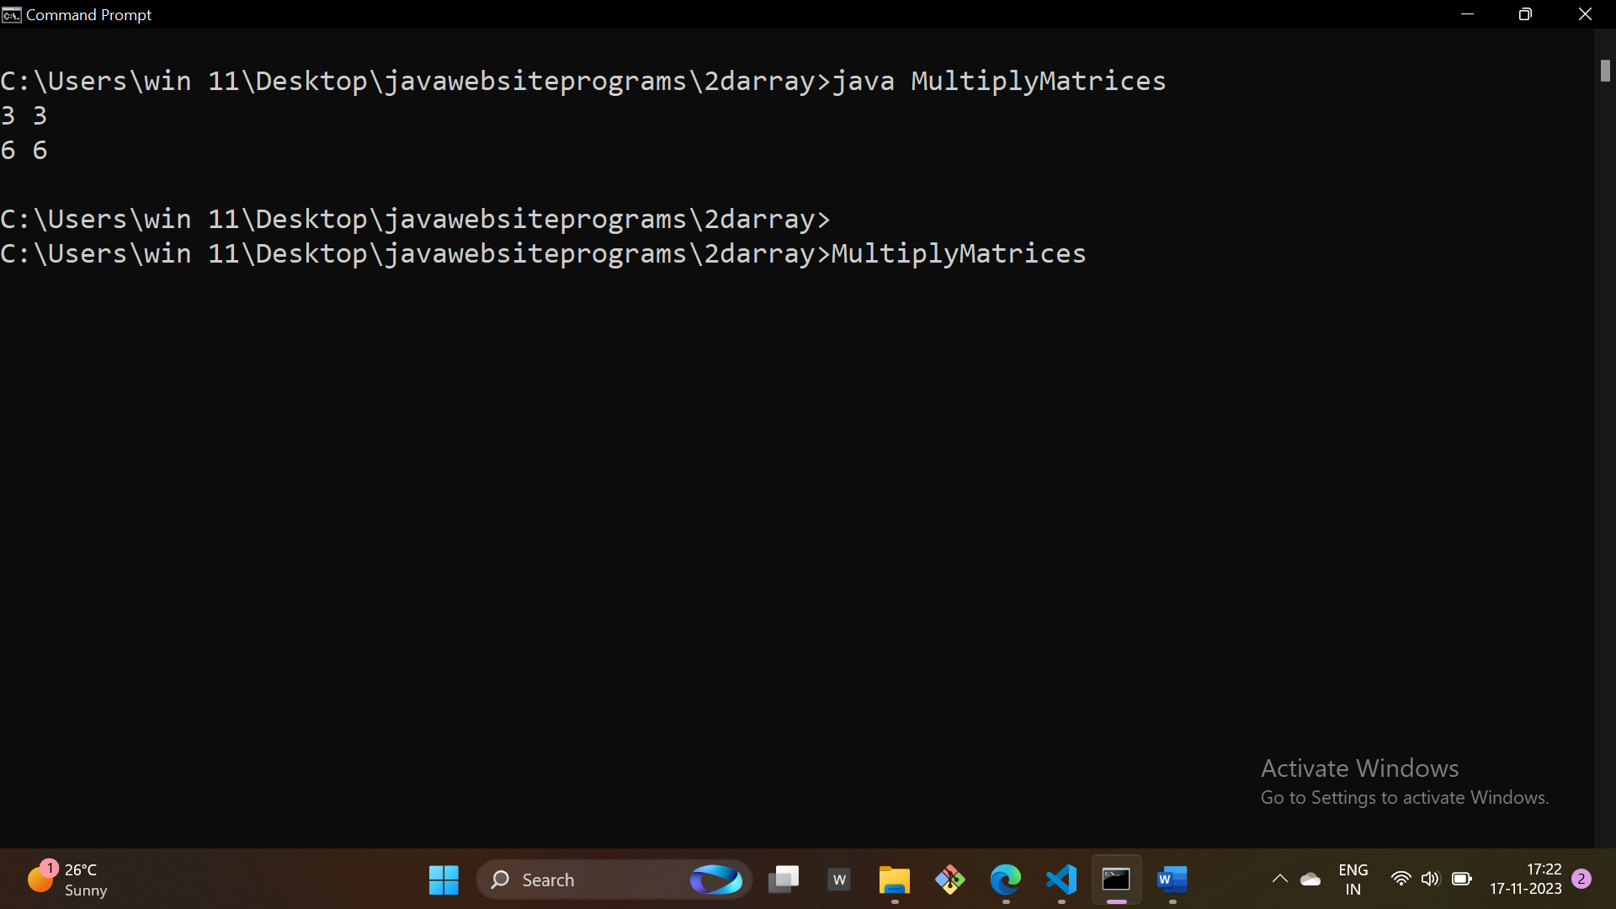The image size is (1616, 909).
Task: Open the notification badge showing 2
Action: 1581,879
